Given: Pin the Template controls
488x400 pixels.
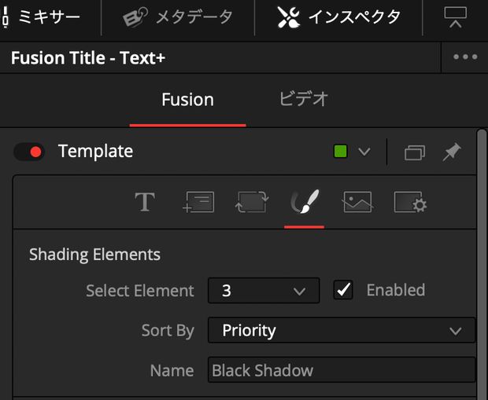Looking at the screenshot, I should pyautogui.click(x=451, y=152).
